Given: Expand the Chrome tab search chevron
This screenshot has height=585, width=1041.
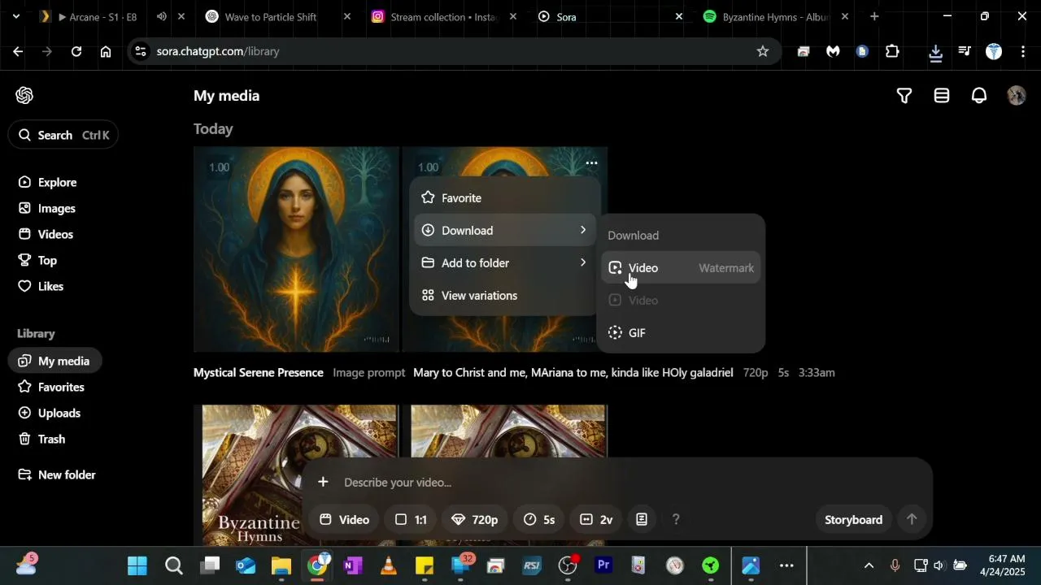Looking at the screenshot, I should (15, 16).
